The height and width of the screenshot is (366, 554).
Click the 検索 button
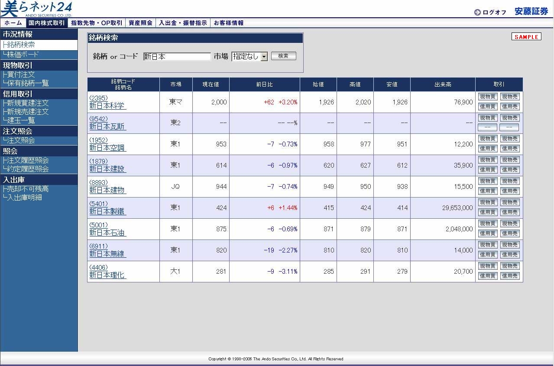(284, 56)
